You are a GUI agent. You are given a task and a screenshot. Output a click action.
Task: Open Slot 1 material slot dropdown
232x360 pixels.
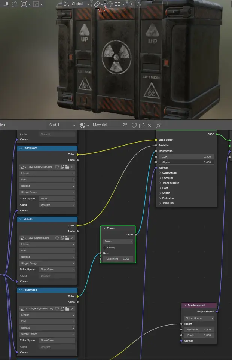point(62,125)
